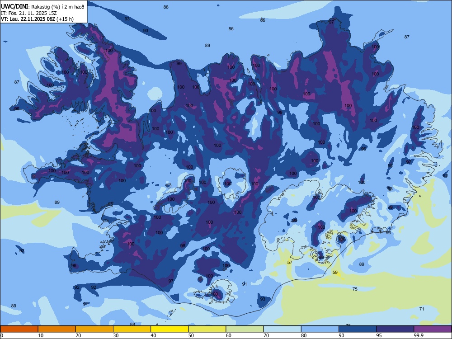Screen dimensions: 452x339
Task: Click the legend tick label 99.9
Action: [419, 335]
